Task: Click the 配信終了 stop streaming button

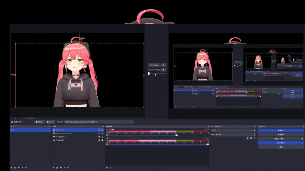Action: [x=281, y=130]
